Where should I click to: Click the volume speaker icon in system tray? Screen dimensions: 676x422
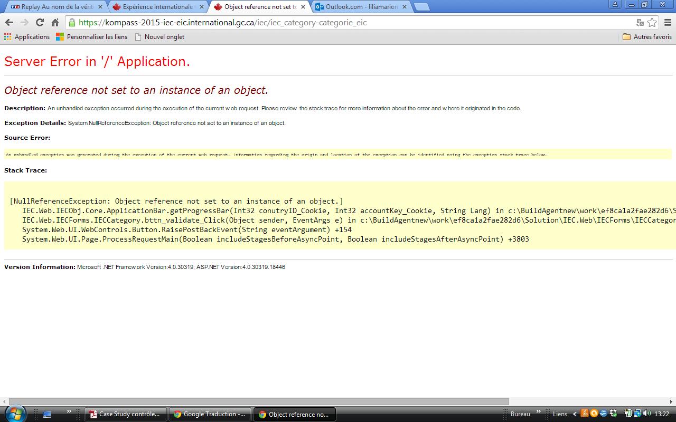pos(645,414)
